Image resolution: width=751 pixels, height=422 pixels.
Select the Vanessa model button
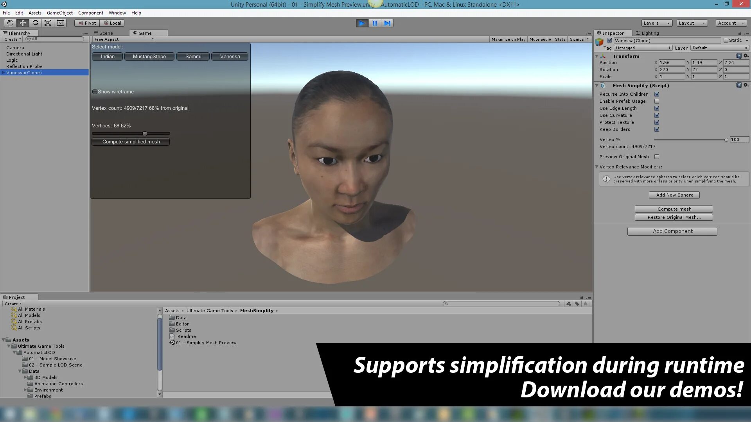coord(230,56)
